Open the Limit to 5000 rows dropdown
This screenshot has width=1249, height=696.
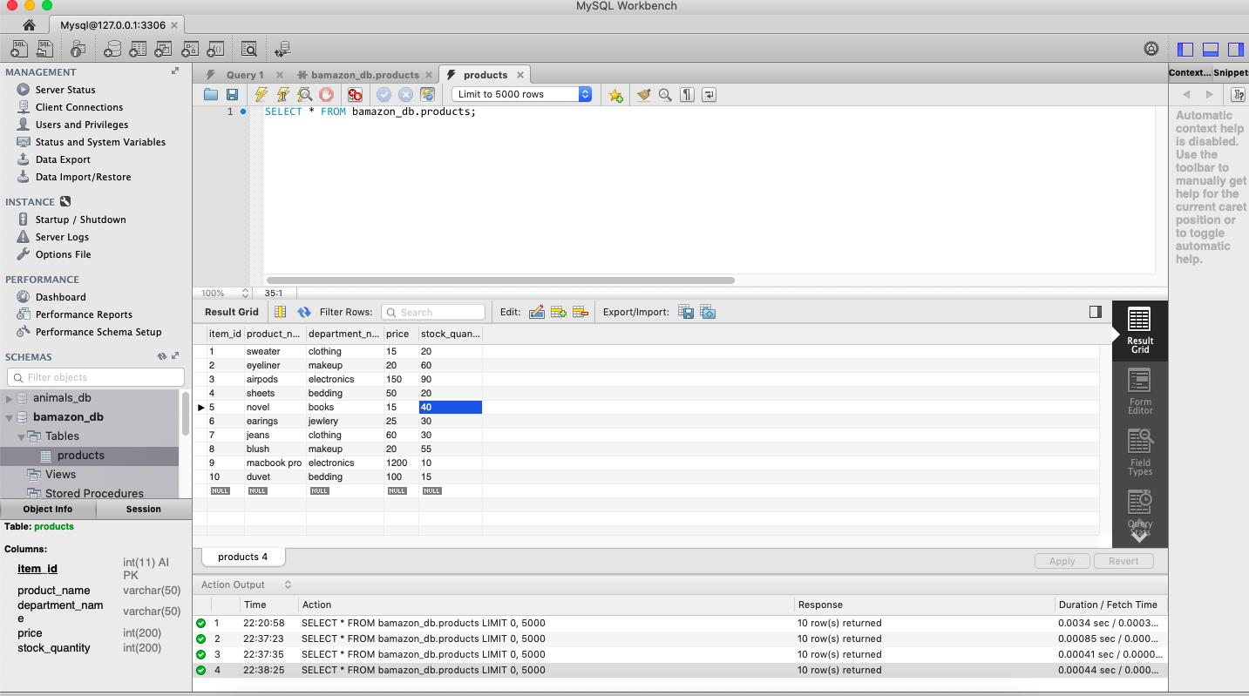(521, 94)
